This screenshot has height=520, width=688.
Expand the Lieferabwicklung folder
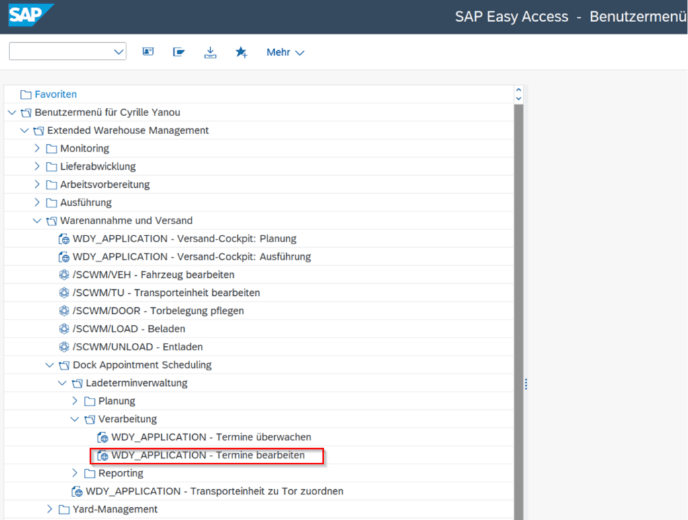37,166
